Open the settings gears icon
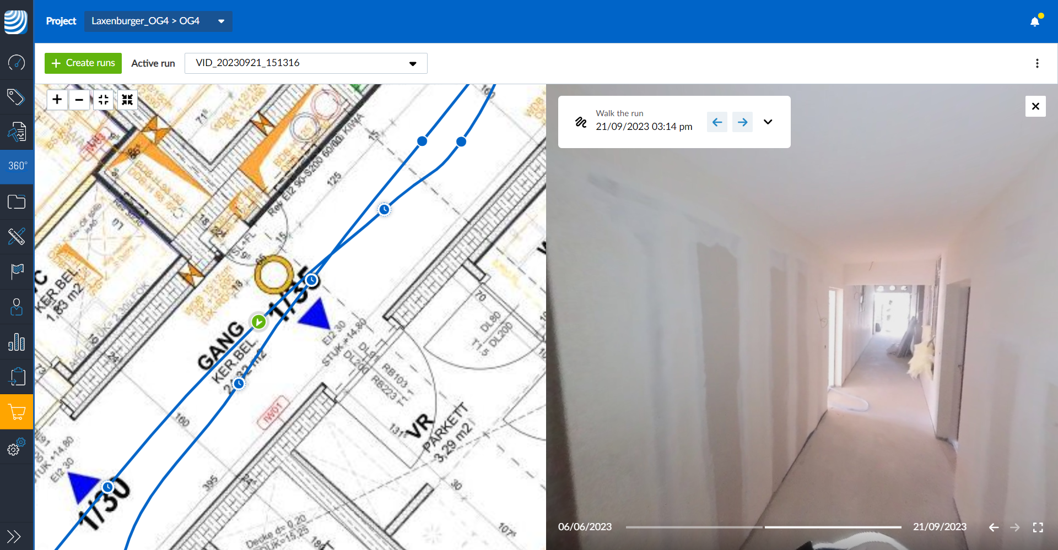The image size is (1058, 550). click(x=17, y=447)
